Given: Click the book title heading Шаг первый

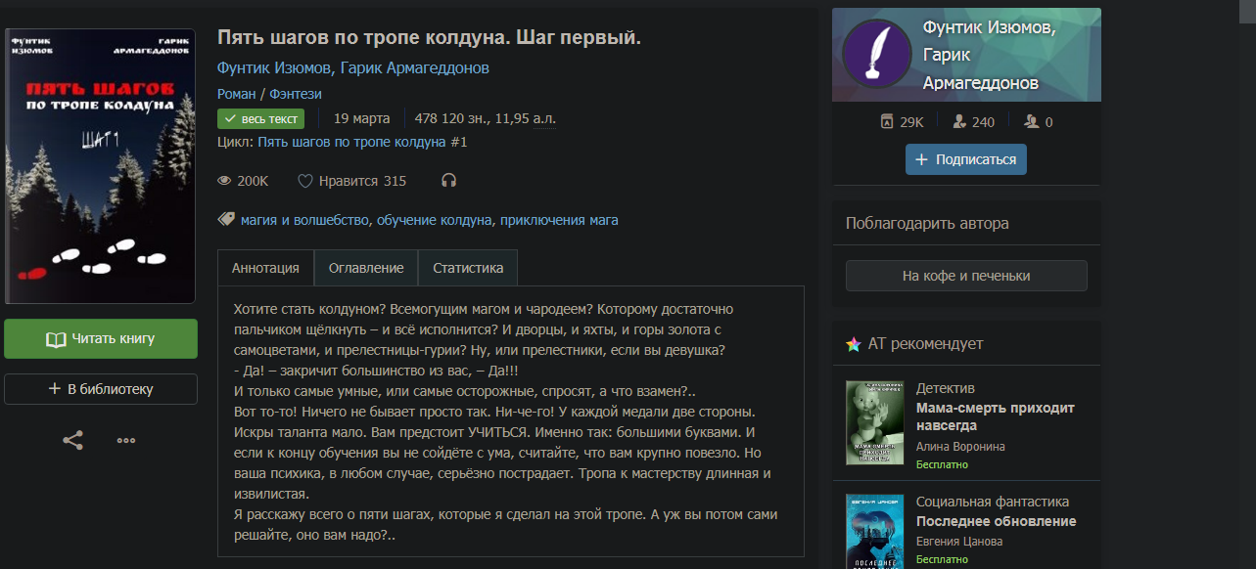Looking at the screenshot, I should (429, 37).
